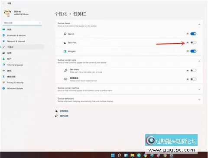Enable the 触摸键盘 touch keyboard toggle
This screenshot has height=158, width=208.
[193, 79]
